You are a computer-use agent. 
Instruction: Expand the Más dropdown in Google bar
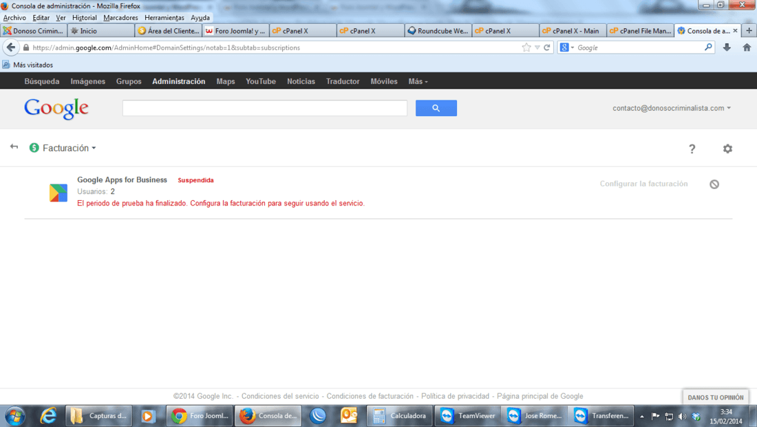click(418, 81)
